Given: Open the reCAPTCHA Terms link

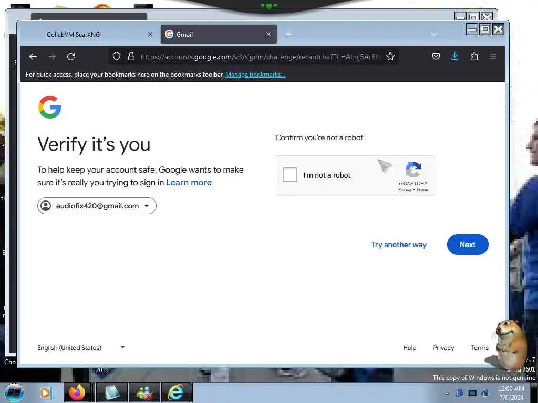Looking at the screenshot, I should pos(422,189).
